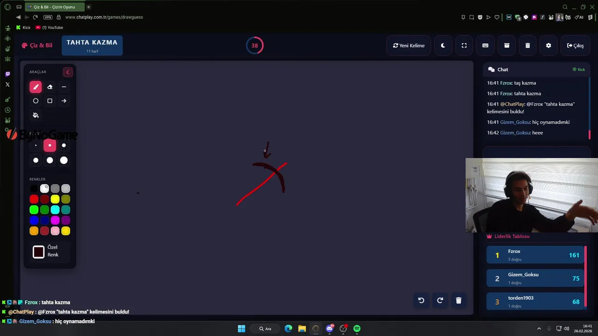The image size is (598, 336).
Task: Open Spotify from the taskbar
Action: (357, 329)
